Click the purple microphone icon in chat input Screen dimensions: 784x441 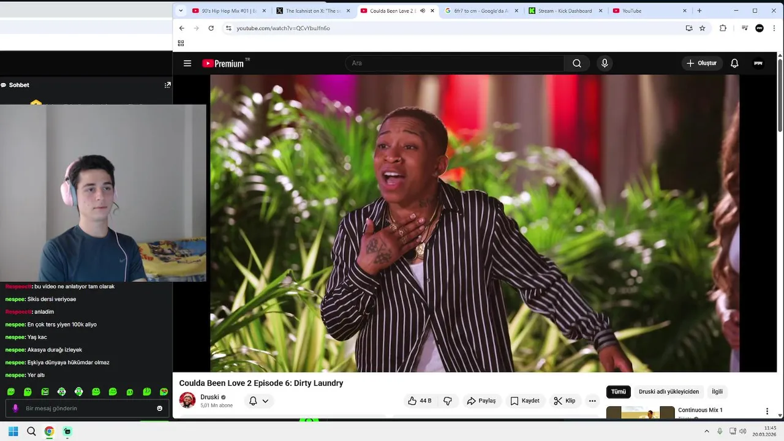(x=15, y=409)
